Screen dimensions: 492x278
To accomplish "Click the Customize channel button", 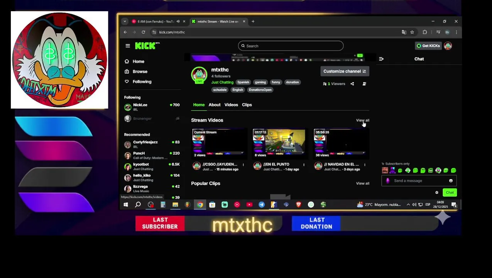I will point(344,71).
